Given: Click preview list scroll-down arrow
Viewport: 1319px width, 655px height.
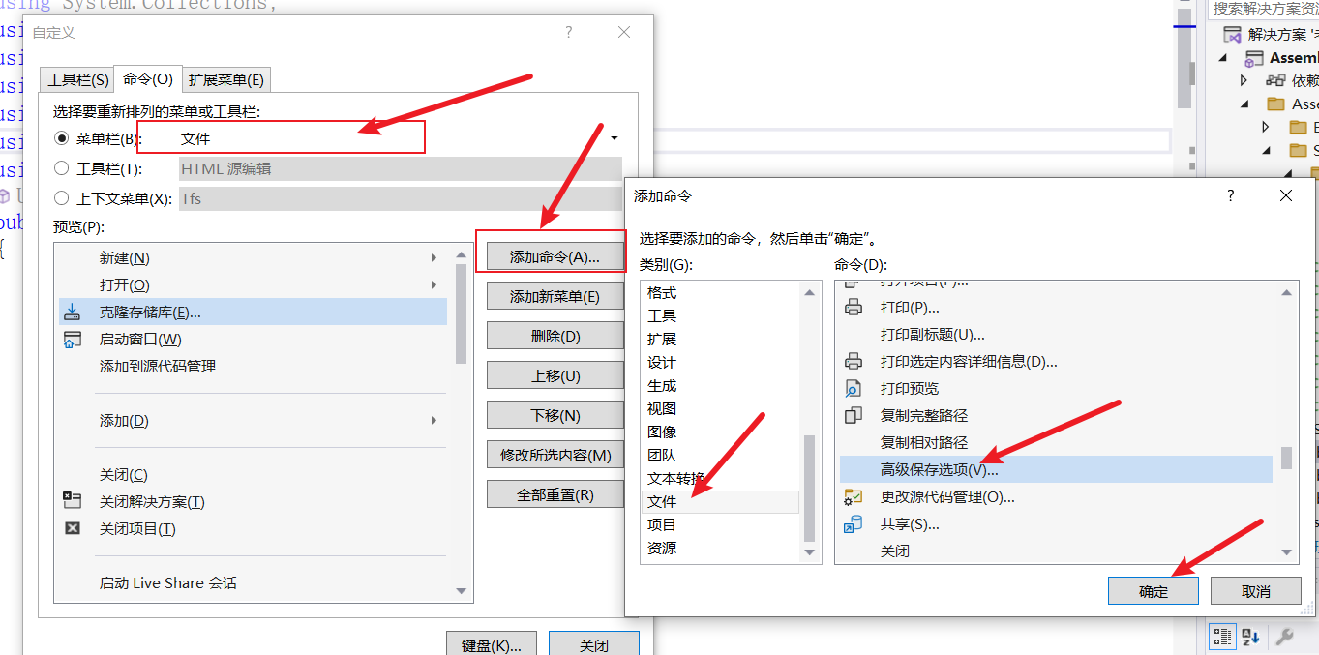Looking at the screenshot, I should point(461,591).
